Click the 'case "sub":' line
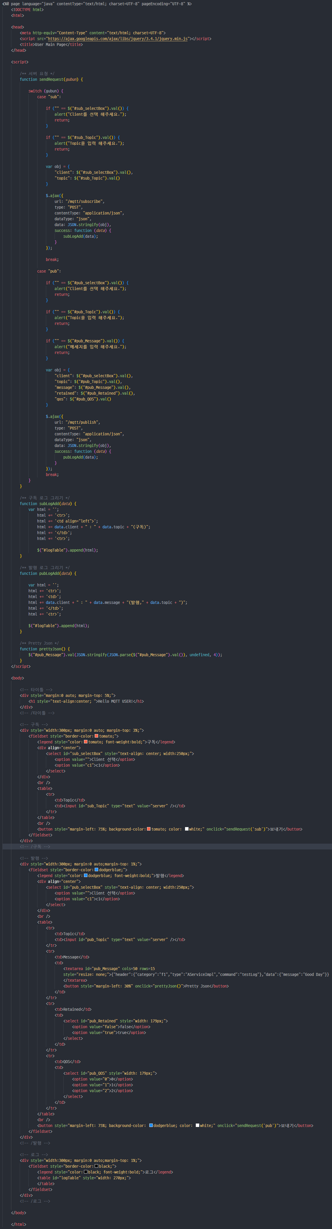The image size is (332, 1229). tap(49, 97)
